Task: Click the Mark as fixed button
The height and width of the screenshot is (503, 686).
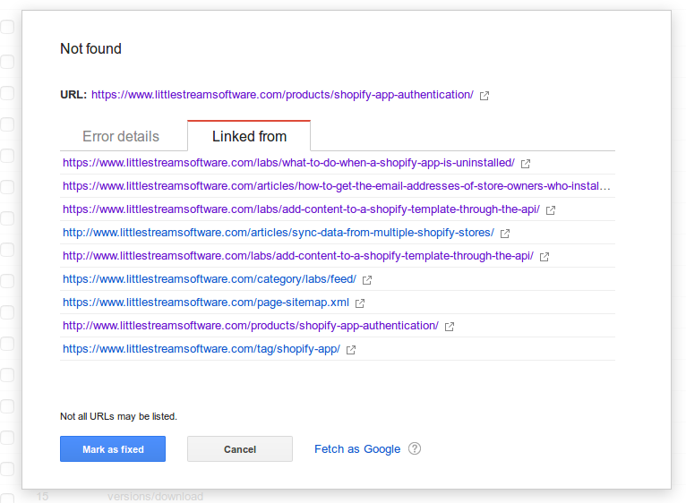Action: click(113, 448)
